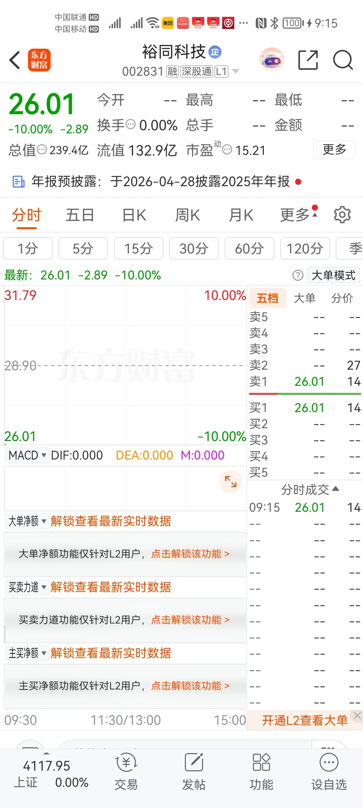Image resolution: width=363 pixels, height=808 pixels.
Task: Switch to the 月K tab
Action: pos(241,215)
